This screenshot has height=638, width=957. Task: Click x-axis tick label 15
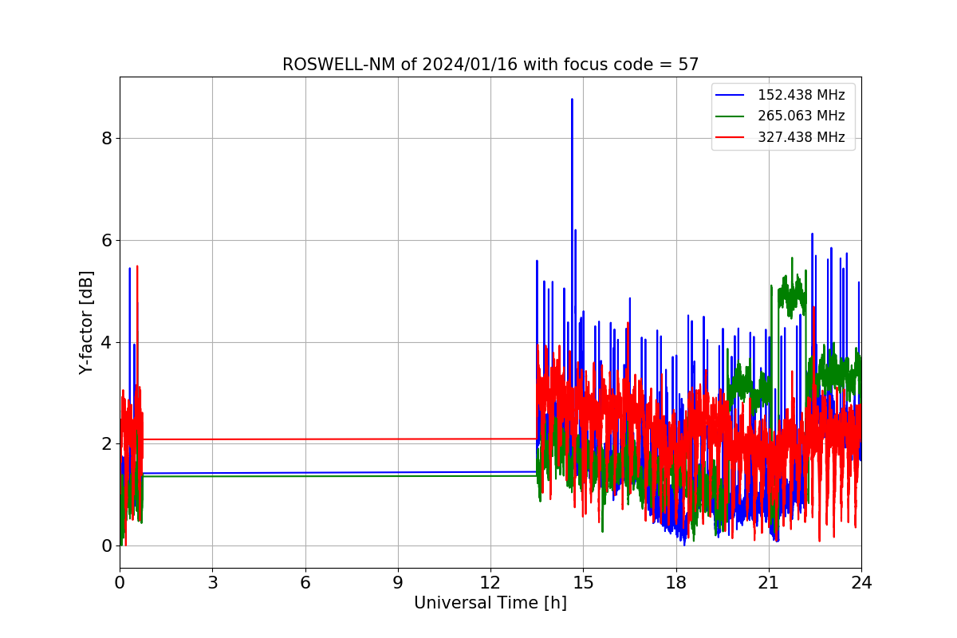[x=583, y=583]
